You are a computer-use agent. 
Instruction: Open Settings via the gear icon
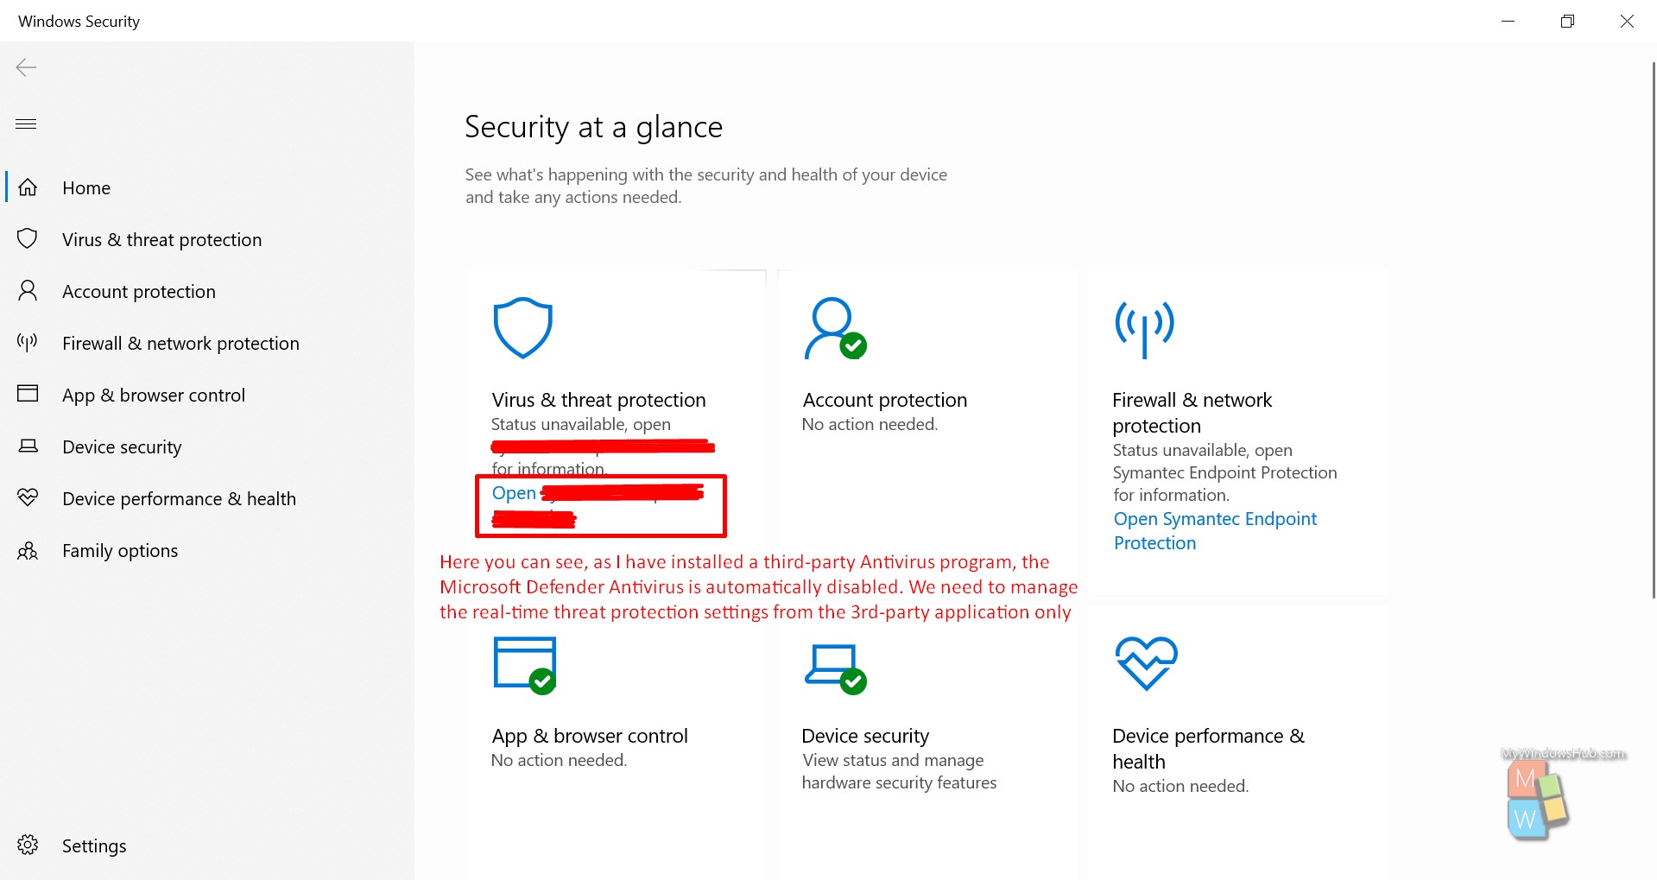[x=28, y=845]
